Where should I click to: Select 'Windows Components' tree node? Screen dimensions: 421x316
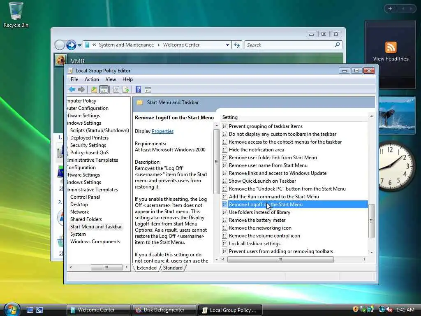tap(95, 241)
